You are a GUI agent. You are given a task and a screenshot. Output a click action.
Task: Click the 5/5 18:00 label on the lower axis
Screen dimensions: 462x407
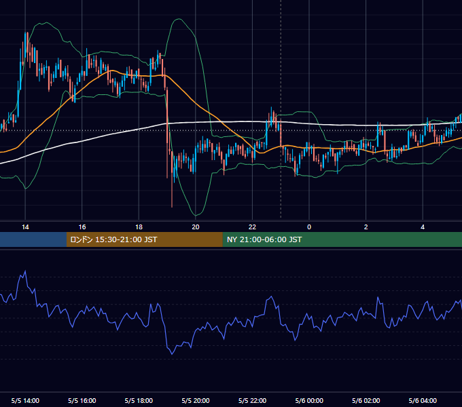[139, 400]
